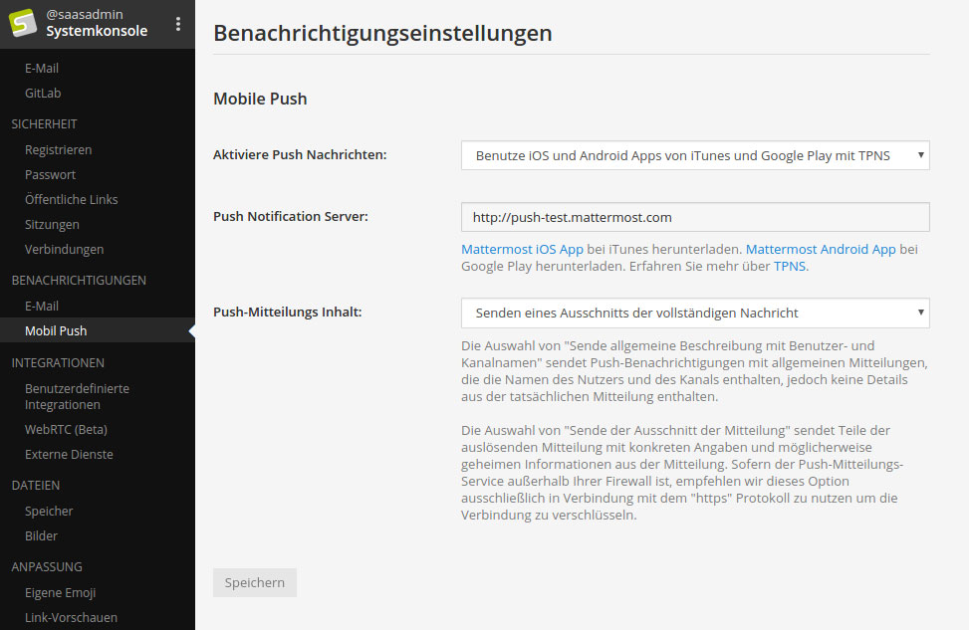Go to Externe Dienste
The image size is (969, 630).
click(x=70, y=455)
